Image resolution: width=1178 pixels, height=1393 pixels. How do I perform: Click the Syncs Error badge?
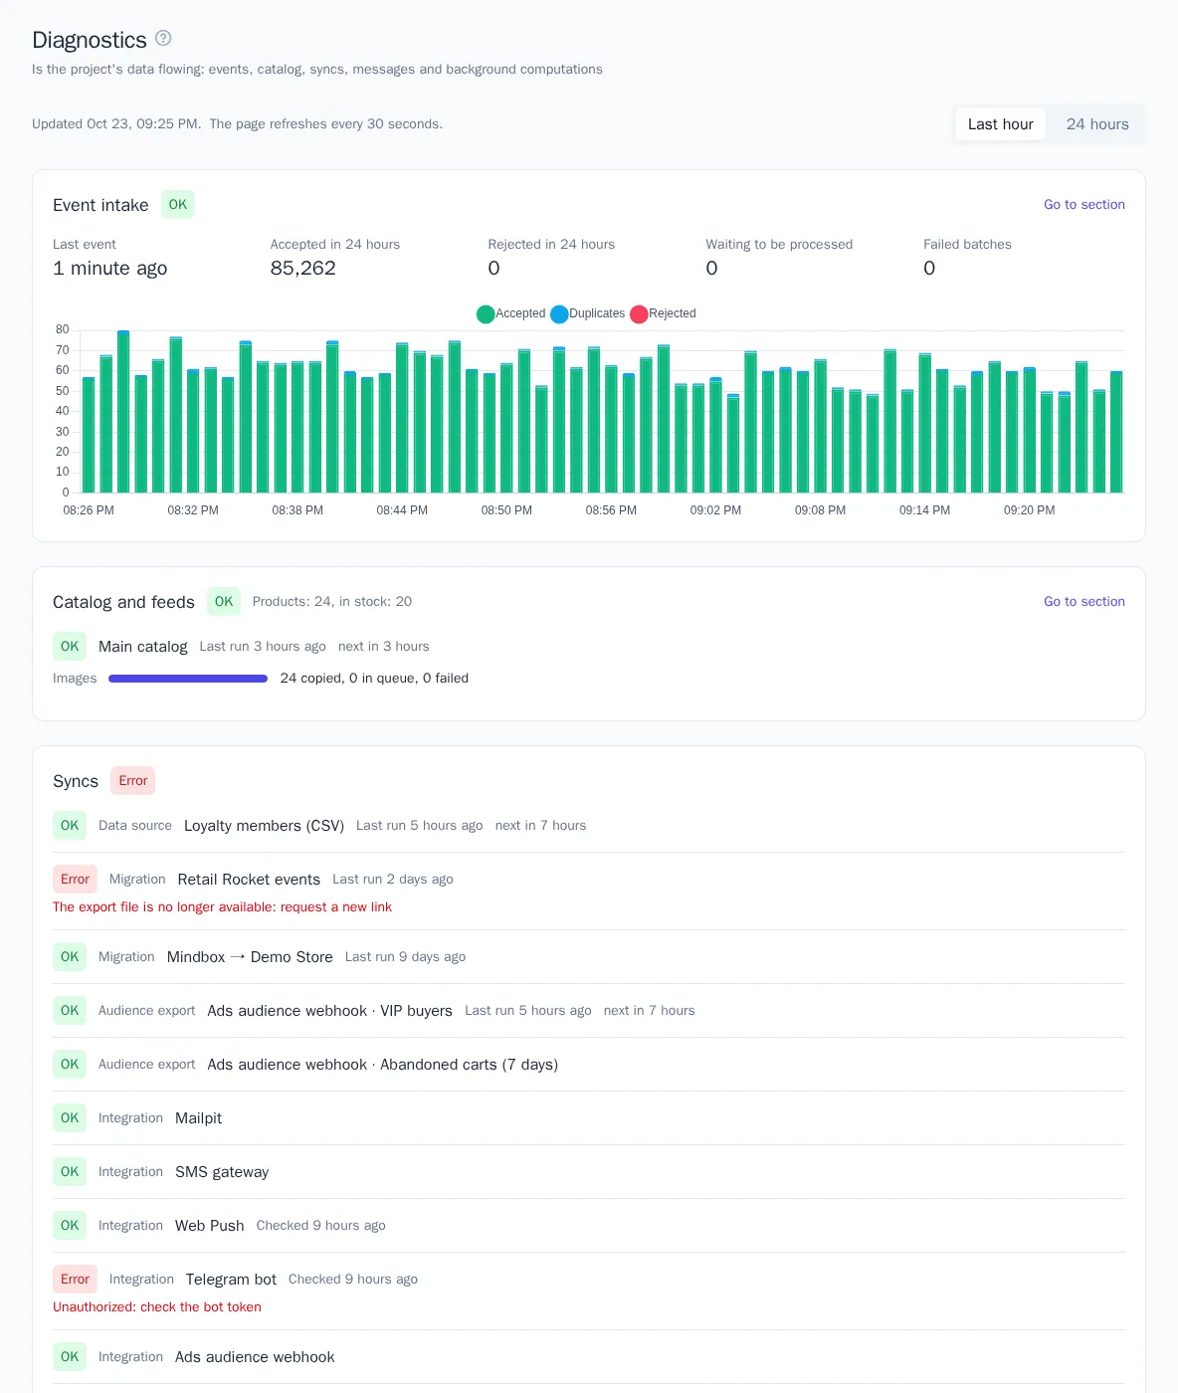point(133,780)
